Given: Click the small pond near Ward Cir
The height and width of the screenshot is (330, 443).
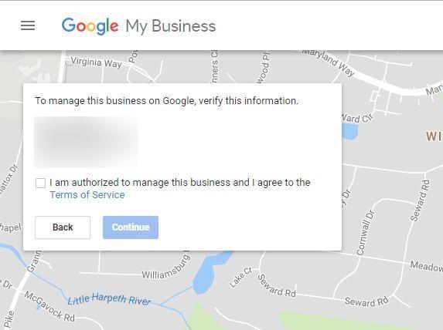Looking at the screenshot, I should (x=349, y=132).
